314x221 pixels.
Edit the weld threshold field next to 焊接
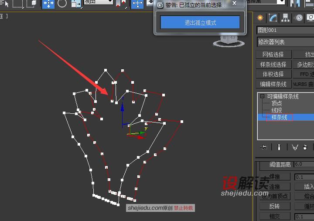point(304,177)
